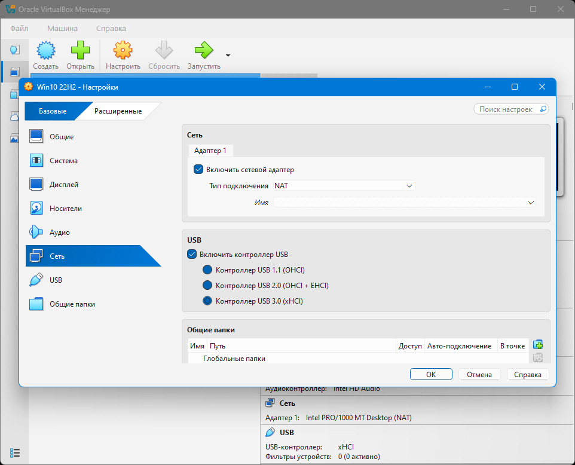Click the Имя column header in the shared folders table
Screen dimensions: 575x465
197,346
